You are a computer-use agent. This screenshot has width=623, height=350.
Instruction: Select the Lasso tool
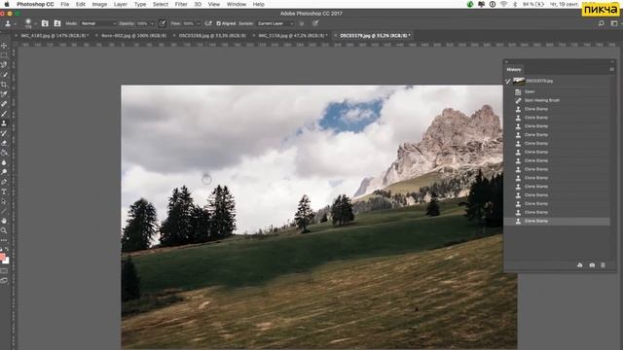pyautogui.click(x=4, y=65)
